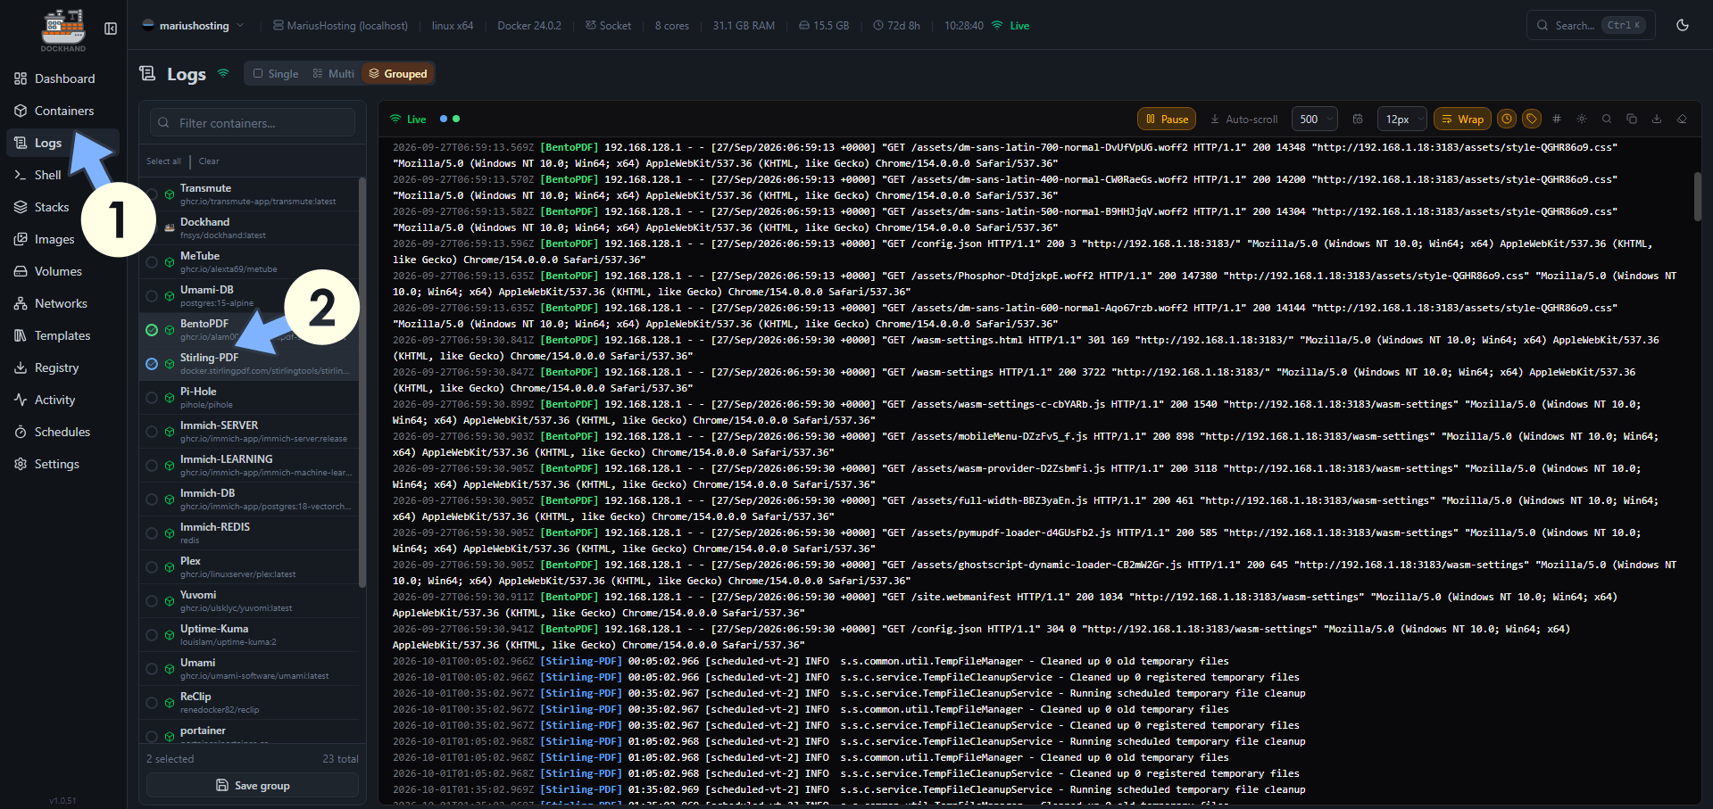Clear logs with the eraser icon
Viewport: 1713px width, 809px height.
(1682, 119)
